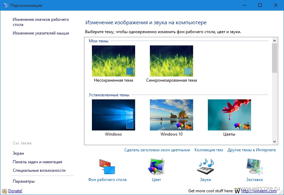Click the Звуки text label
This screenshot has width=284, height=195.
coord(205,180)
